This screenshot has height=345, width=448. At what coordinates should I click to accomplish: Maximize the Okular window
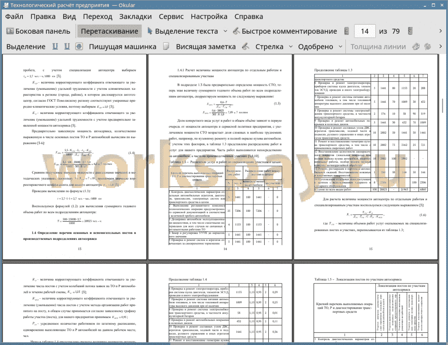click(433, 5)
